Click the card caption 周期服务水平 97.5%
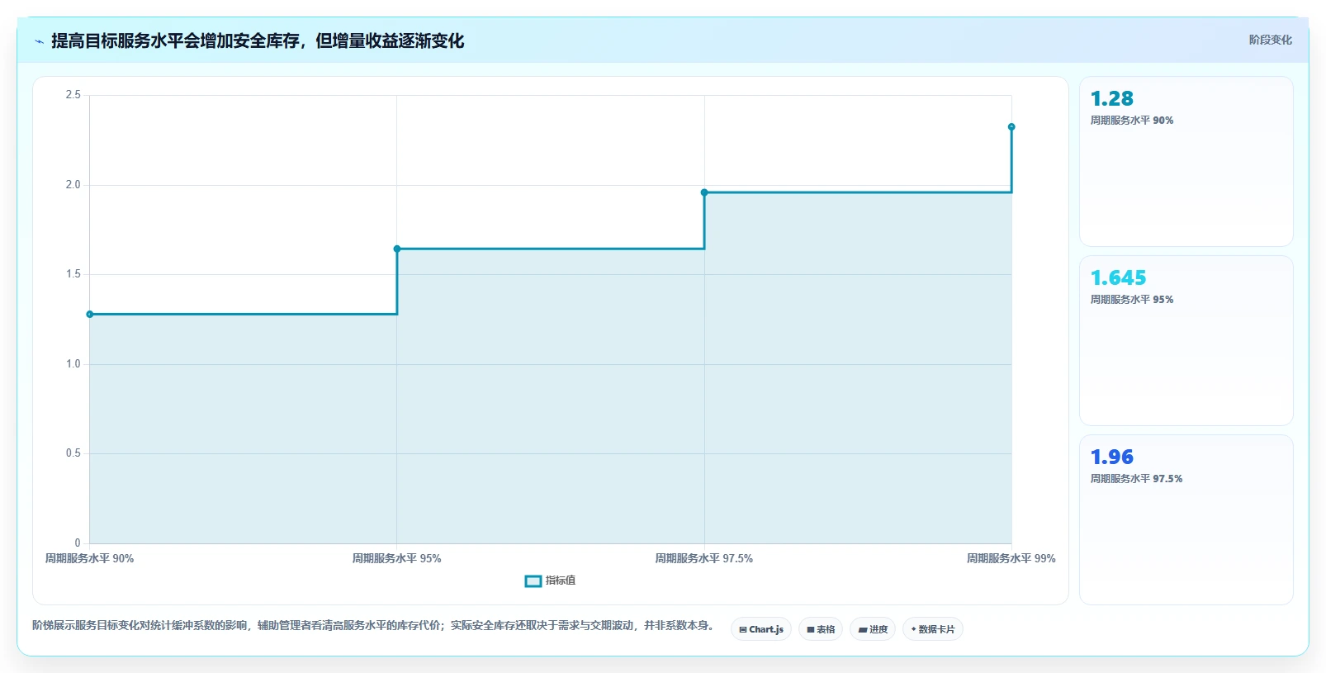This screenshot has height=673, width=1326. coord(1136,479)
